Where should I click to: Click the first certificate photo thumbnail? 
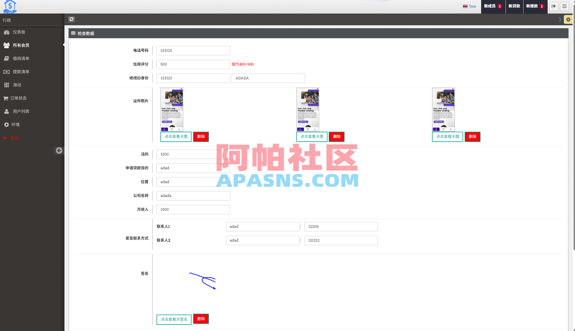point(172,110)
